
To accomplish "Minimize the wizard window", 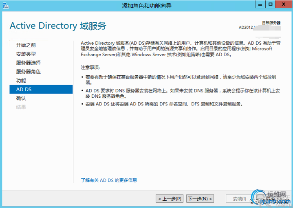I will (x=260, y=4).
